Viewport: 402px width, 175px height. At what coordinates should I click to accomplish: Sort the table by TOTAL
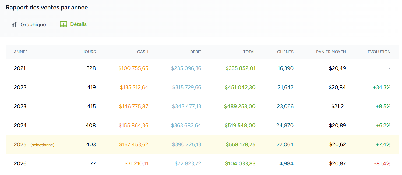tap(249, 52)
